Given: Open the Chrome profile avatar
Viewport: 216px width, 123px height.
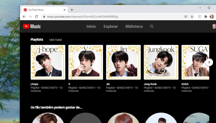Looking at the screenshot, I should point(212,17).
